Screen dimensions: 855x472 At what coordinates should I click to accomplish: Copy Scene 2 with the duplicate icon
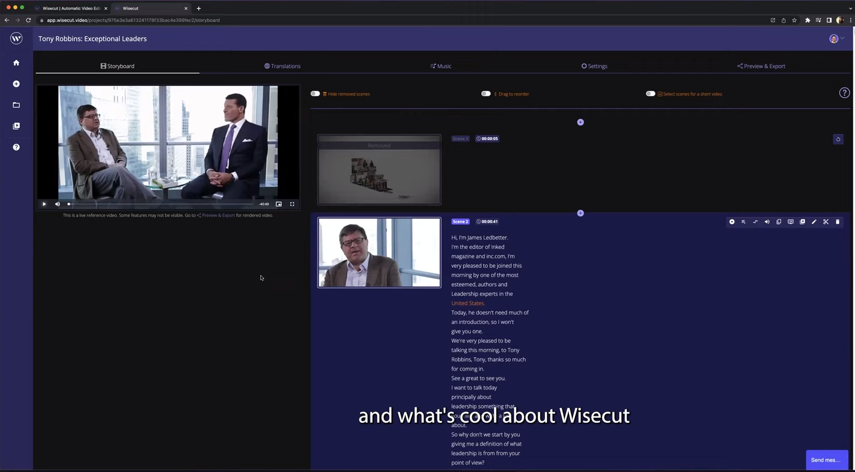point(779,222)
